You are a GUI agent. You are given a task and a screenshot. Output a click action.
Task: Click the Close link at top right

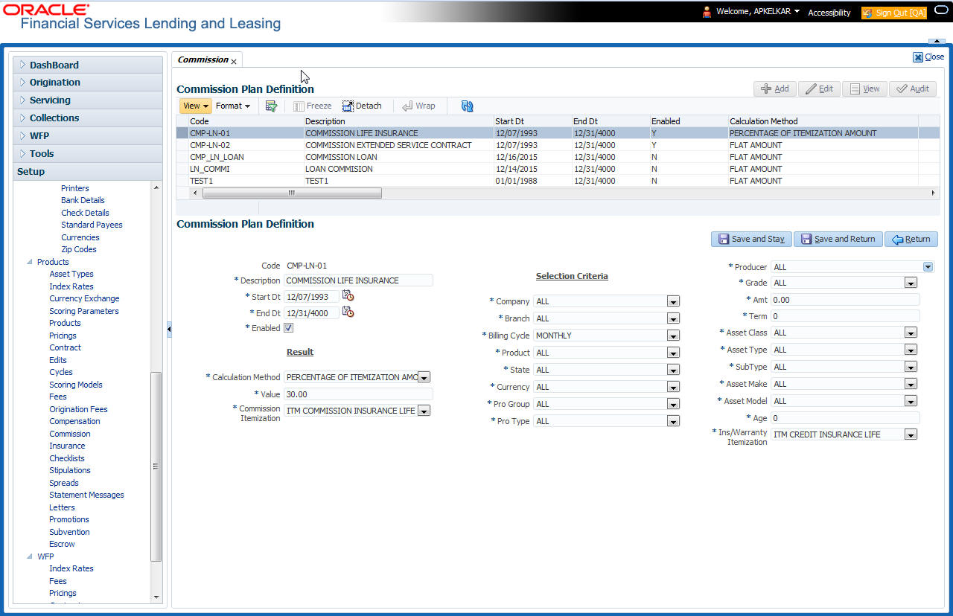click(x=928, y=57)
